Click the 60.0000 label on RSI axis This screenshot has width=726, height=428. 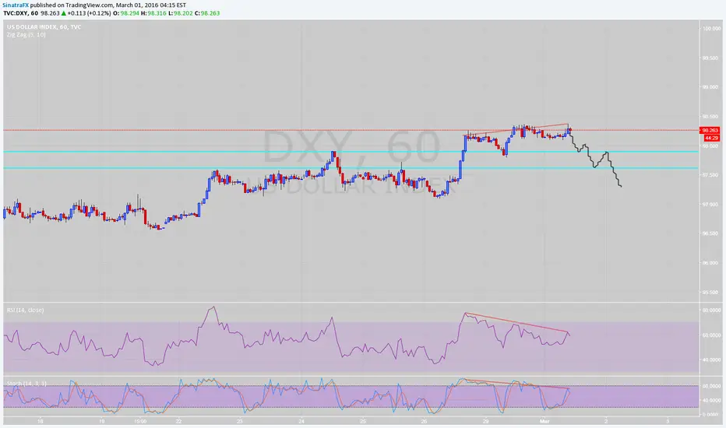[x=712, y=335]
